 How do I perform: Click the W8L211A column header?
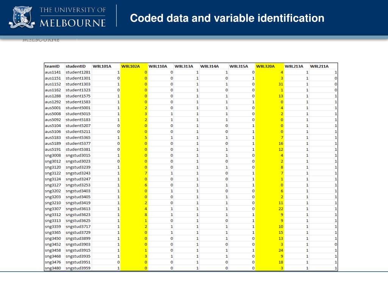(319, 66)
